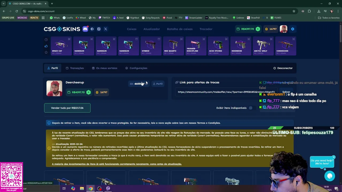Image resolution: width=342 pixels, height=192 pixels.
Task: Click the trade offer link input field
Action: pyautogui.click(x=226, y=92)
